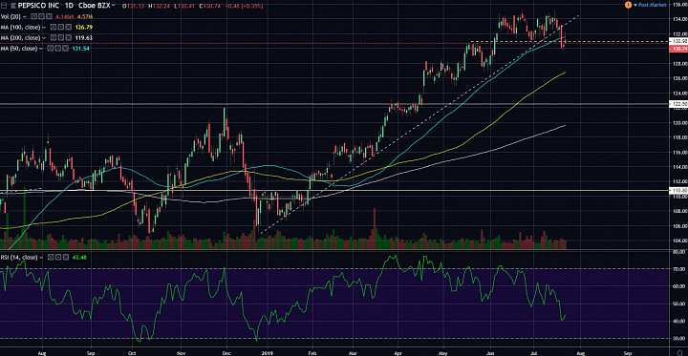Remove the MA (100, close) indicator
Image resolution: width=688 pixels, height=356 pixels.
click(68, 27)
